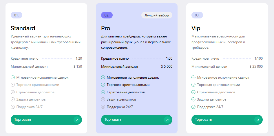Image resolution: width=274 pixels, height=136 pixels.
Task: Click the arrow icon on Vip's Торговать button
Action: (x=257, y=120)
